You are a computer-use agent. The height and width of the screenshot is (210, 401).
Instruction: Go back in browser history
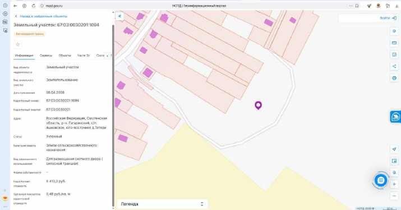click(x=15, y=6)
